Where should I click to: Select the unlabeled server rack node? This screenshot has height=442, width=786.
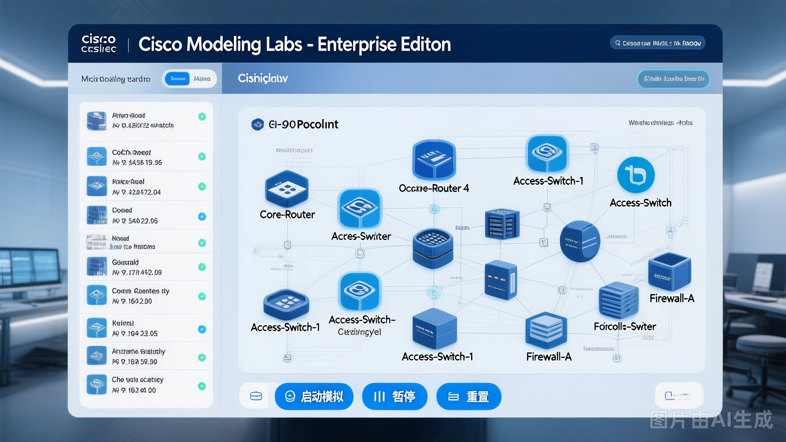tap(502, 223)
